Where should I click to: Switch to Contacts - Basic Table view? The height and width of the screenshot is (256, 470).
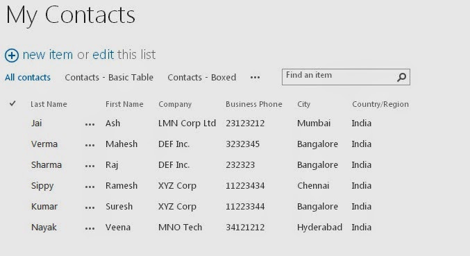109,78
